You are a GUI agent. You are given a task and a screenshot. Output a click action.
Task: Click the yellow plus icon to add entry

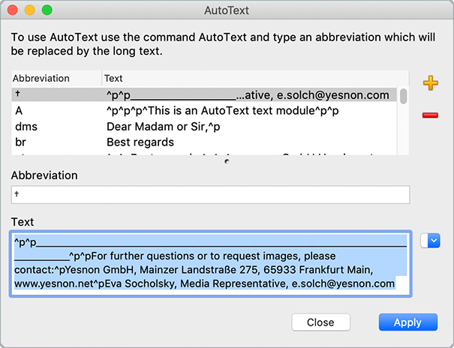click(430, 83)
